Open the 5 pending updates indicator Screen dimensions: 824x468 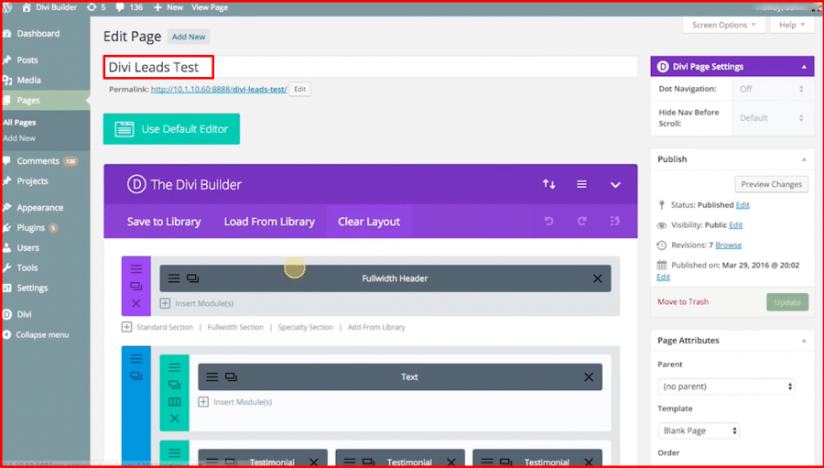(96, 7)
